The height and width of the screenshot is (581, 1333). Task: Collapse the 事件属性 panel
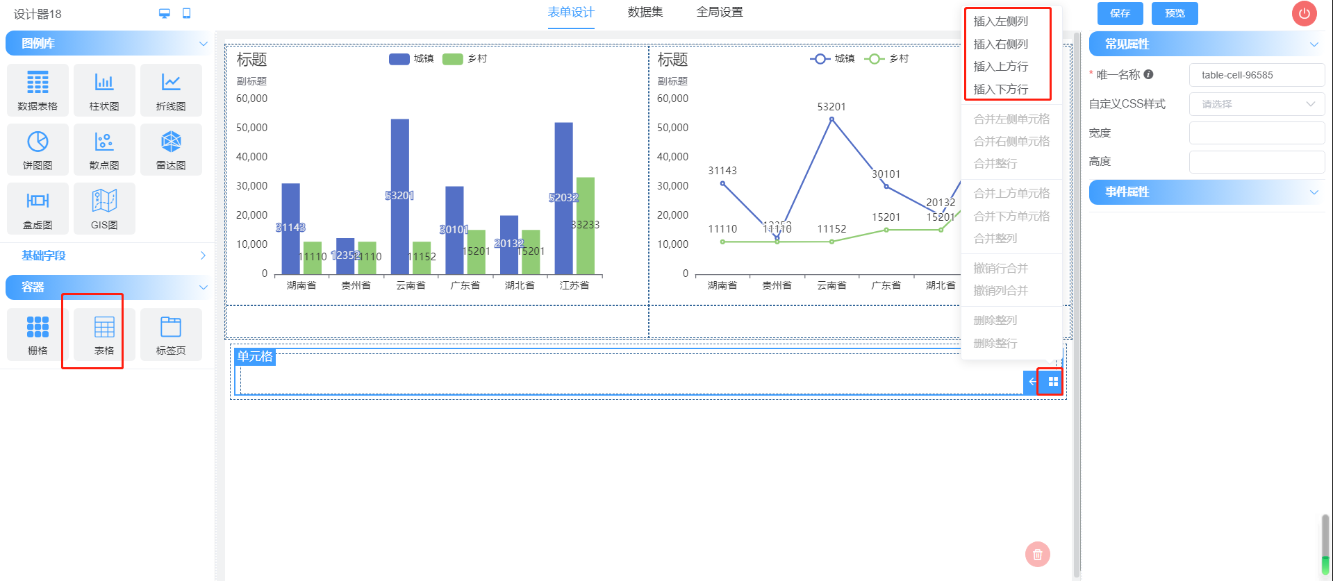click(x=1314, y=192)
